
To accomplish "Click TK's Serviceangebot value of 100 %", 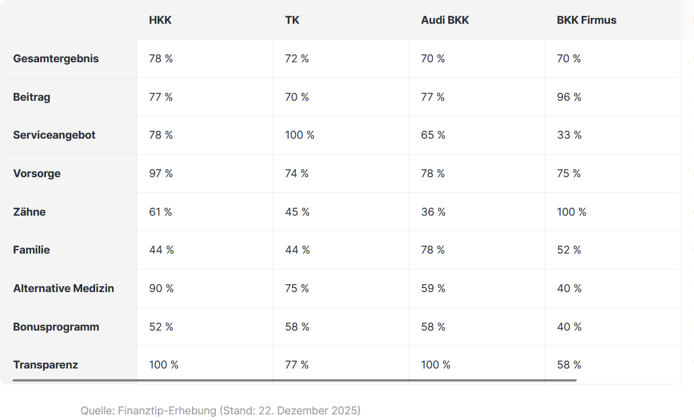I will 300,135.
